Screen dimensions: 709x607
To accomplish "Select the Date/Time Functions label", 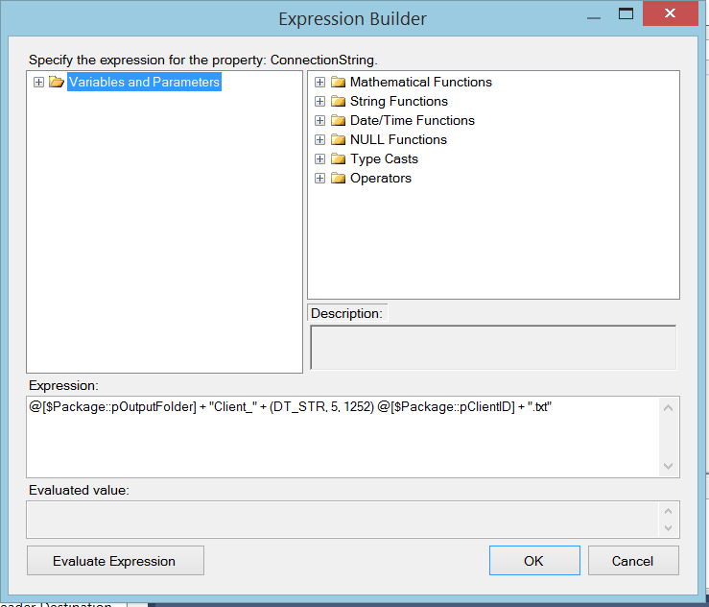I will (413, 120).
